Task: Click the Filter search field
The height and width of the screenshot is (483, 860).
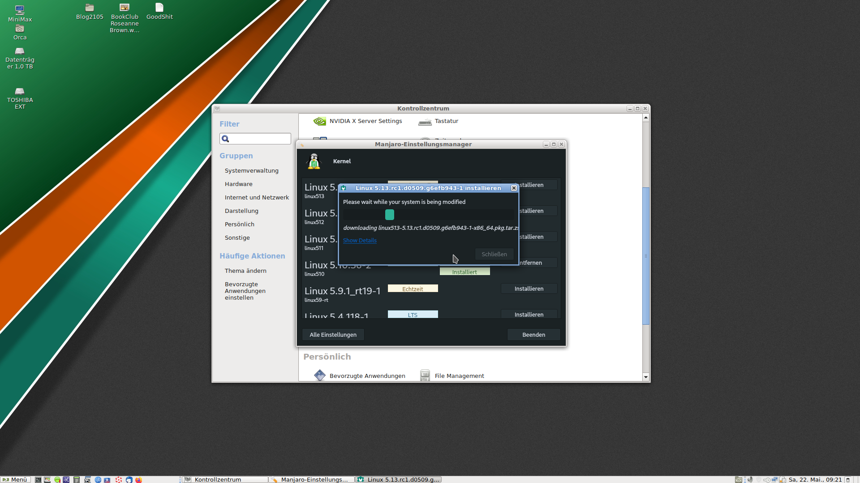Action: coord(255,139)
